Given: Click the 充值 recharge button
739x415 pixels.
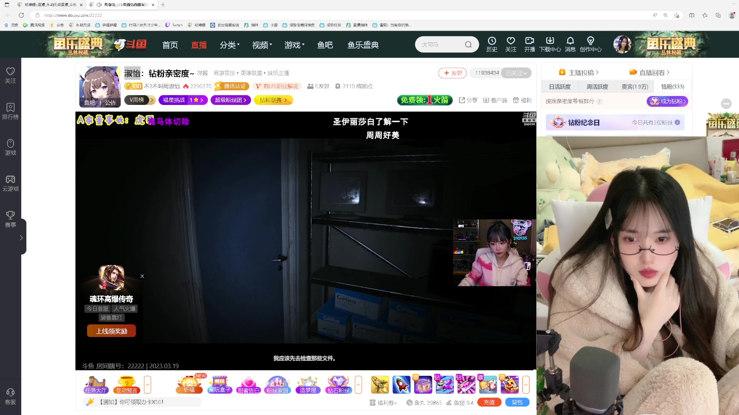Looking at the screenshot, I should tap(489, 402).
